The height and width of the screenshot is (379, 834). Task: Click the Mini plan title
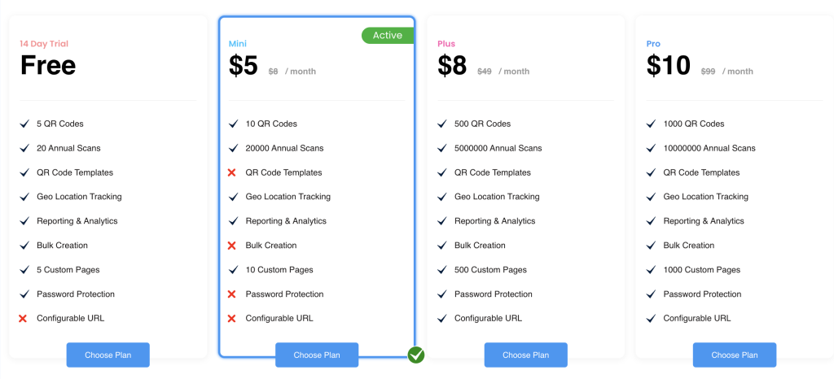238,44
